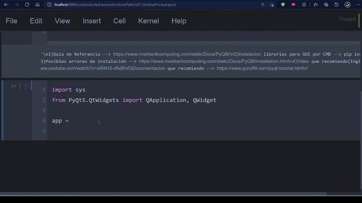View site information for localhost

pos(49,5)
